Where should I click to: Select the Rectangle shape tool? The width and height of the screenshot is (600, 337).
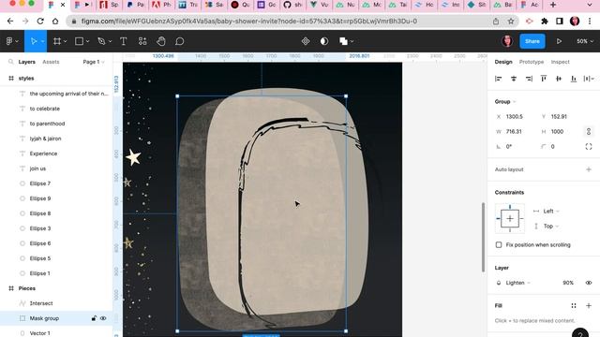[79, 41]
